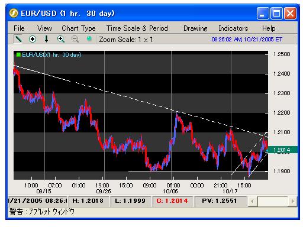This screenshot has width=303, height=227.
Task: Open the Drawing menu
Action: coord(195,28)
